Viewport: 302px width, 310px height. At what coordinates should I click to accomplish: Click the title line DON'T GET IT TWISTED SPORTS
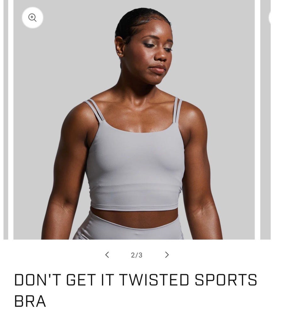tap(136, 280)
